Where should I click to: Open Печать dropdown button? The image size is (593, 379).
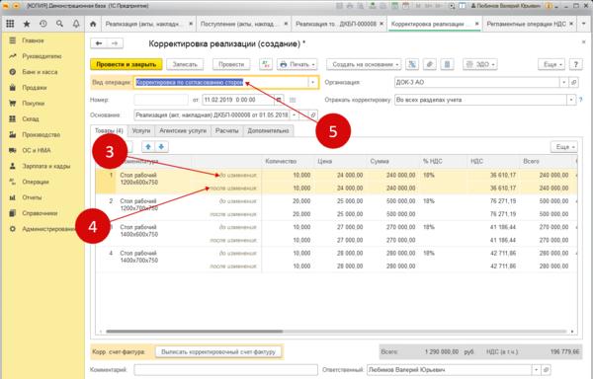pos(297,64)
